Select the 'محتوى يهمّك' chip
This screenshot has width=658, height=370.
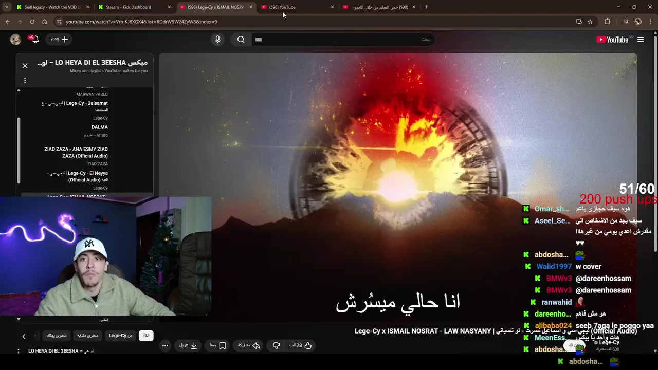pyautogui.click(x=57, y=336)
